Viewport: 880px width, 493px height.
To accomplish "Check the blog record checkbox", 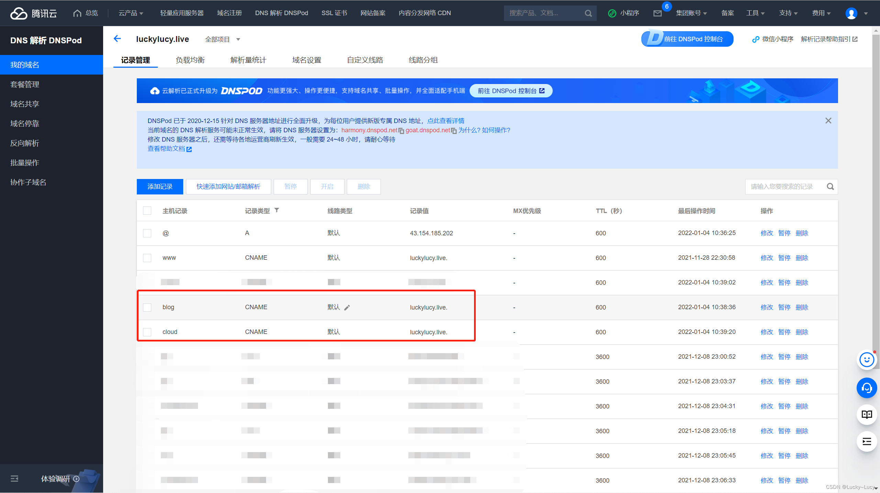I will click(147, 307).
